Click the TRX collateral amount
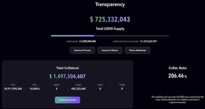This screenshot has height=109, width=205. pos(13,89)
